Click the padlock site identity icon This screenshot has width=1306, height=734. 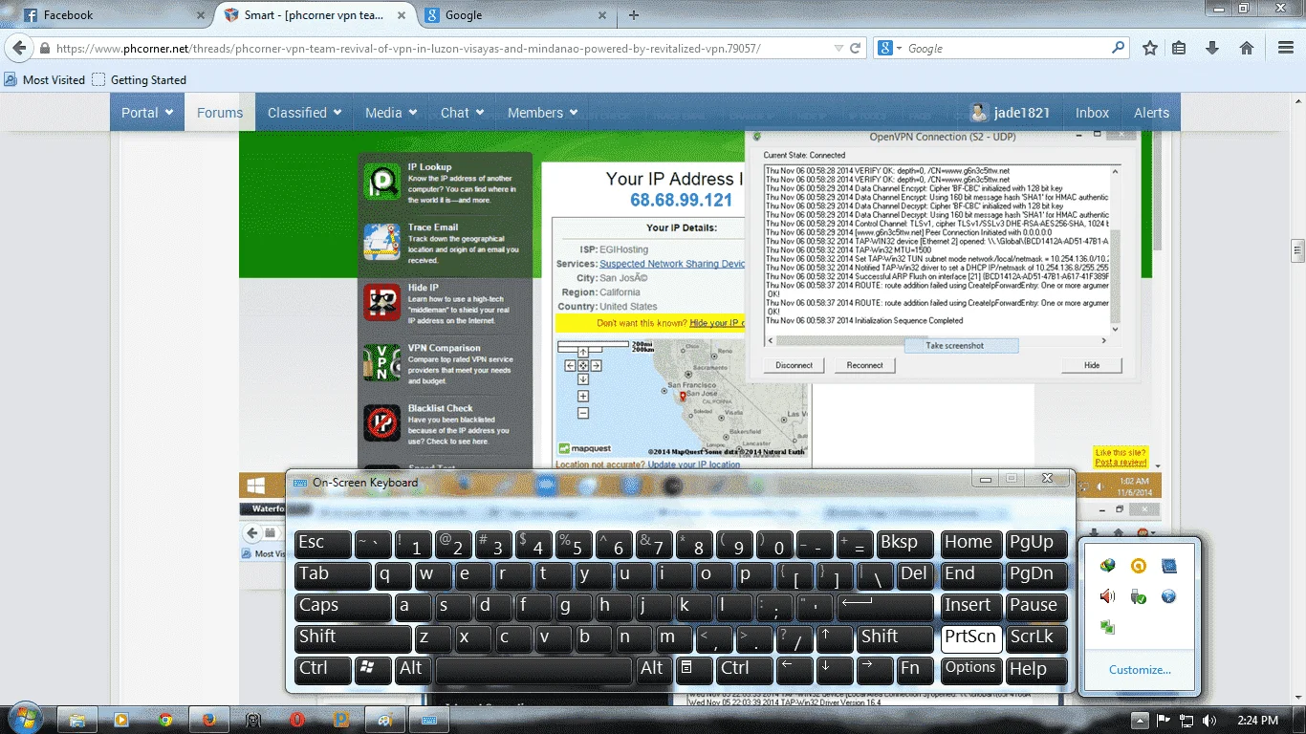point(44,48)
